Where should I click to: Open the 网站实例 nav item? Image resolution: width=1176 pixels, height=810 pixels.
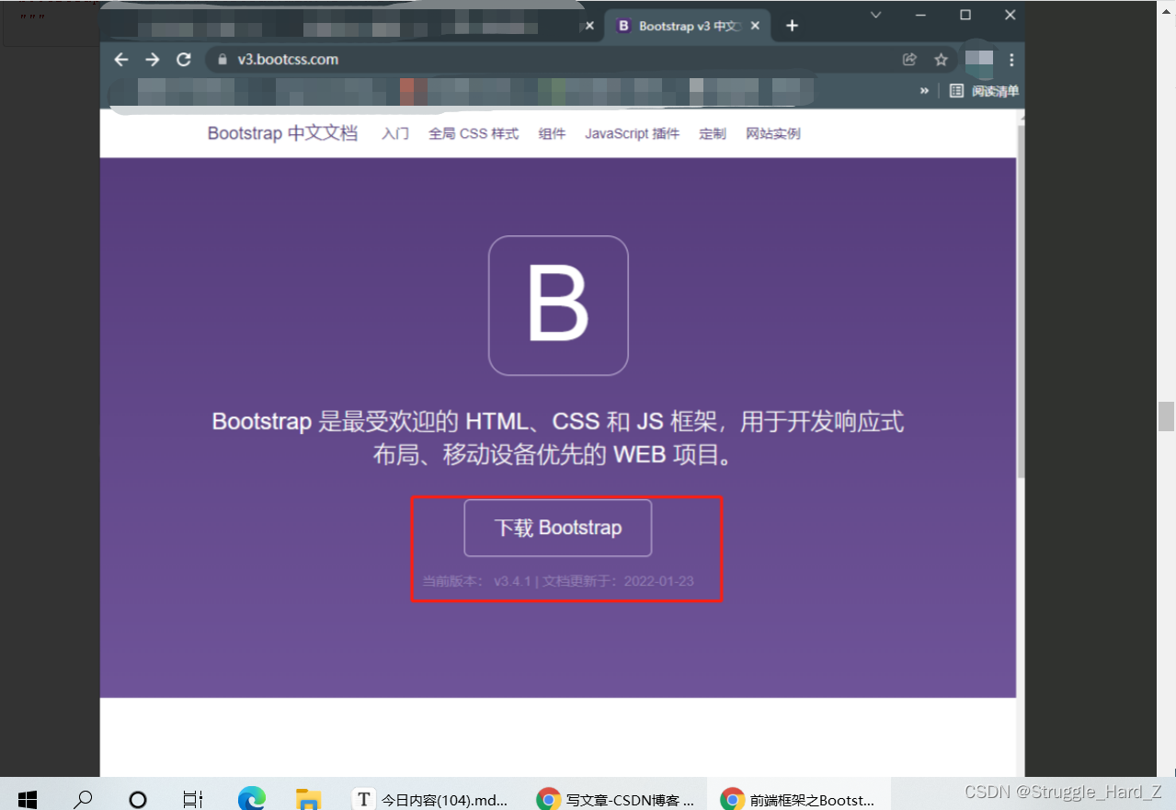click(x=773, y=133)
